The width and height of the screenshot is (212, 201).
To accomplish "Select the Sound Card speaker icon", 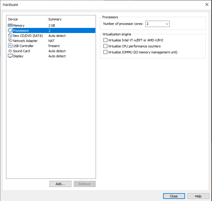I will 10,51.
